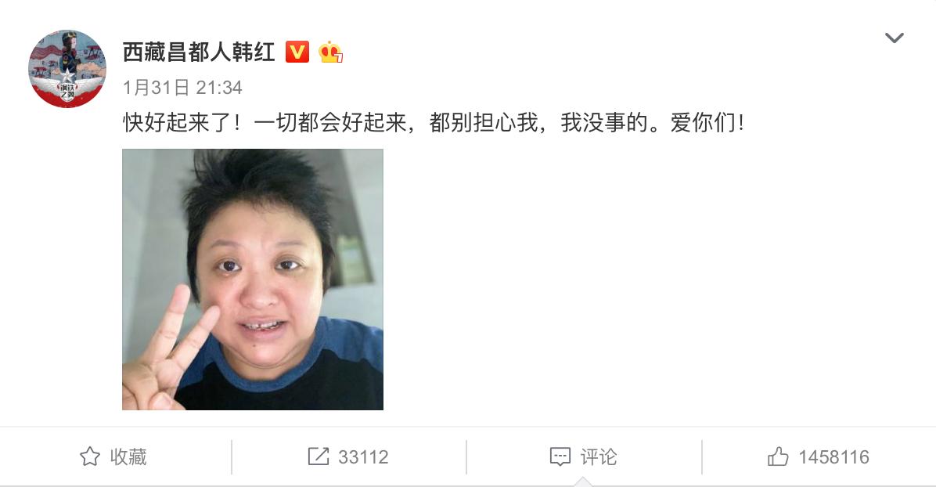
Task: Click the small triangle pointer under 评论
Action: [583, 482]
